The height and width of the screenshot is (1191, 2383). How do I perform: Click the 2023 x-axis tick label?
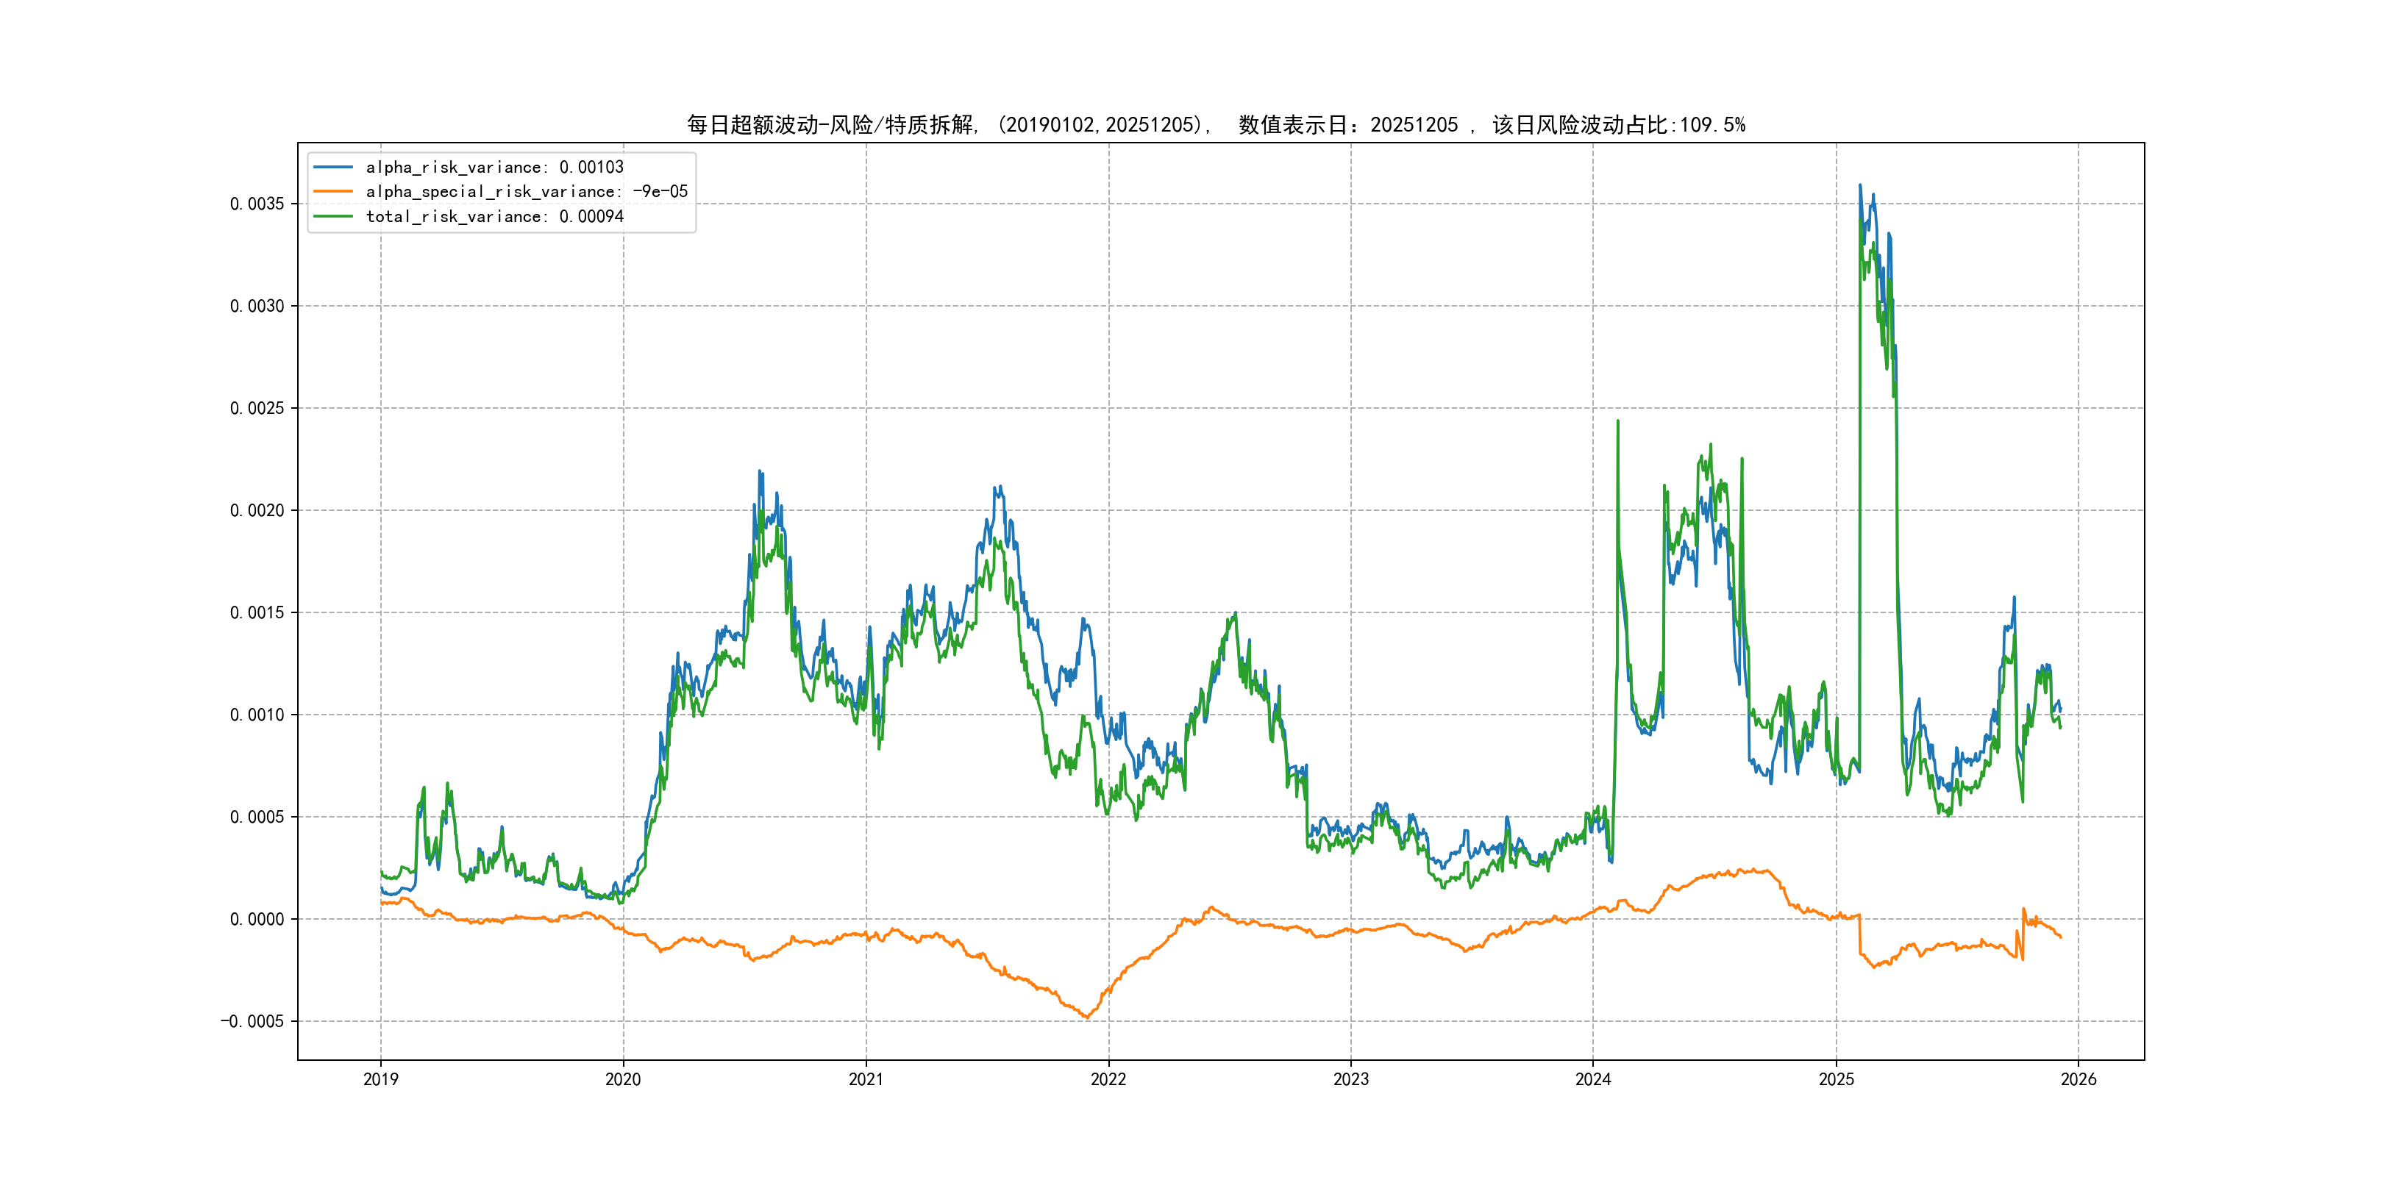(1350, 1079)
